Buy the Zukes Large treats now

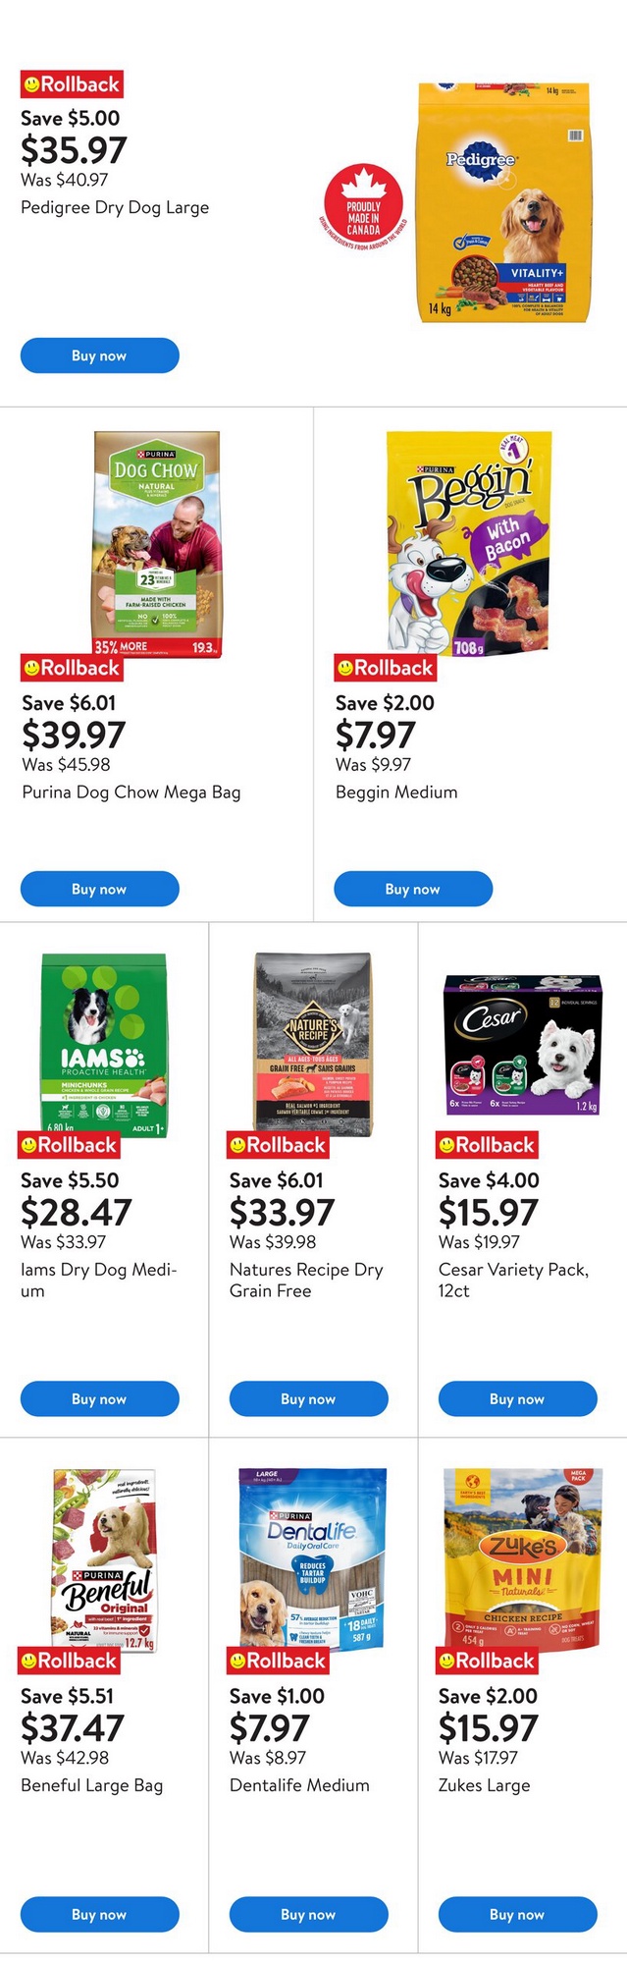517,1914
